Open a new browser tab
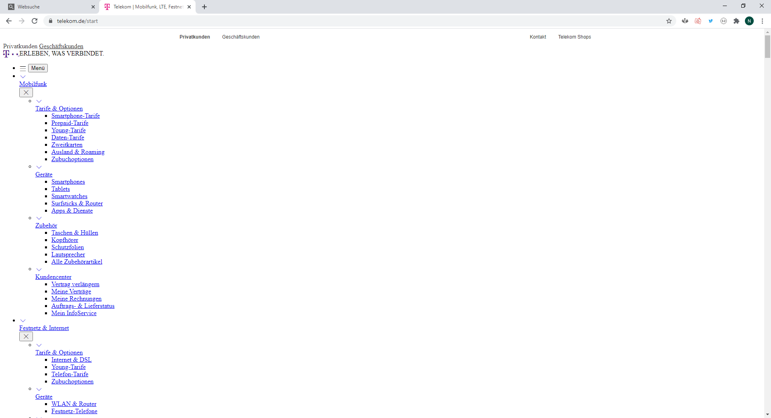Screen dimensions: 771x418 point(204,7)
